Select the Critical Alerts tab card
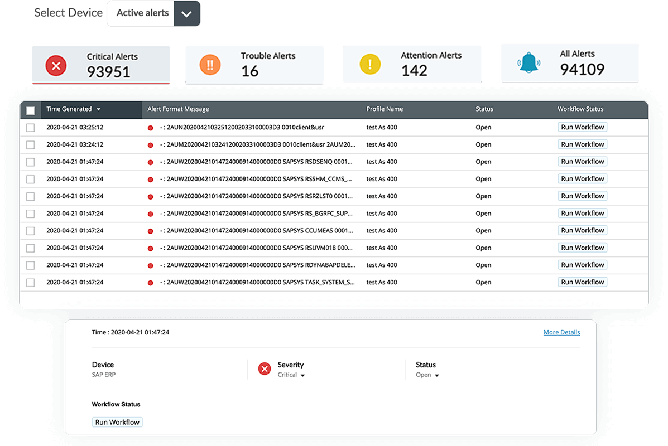 tap(101, 65)
